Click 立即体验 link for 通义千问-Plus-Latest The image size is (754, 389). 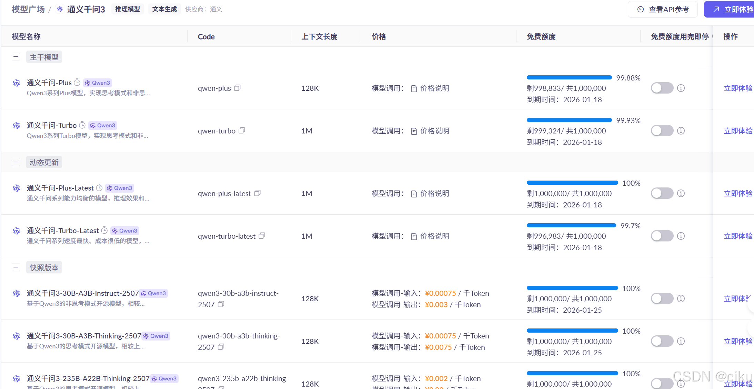click(738, 194)
